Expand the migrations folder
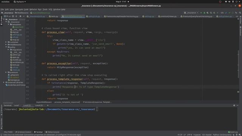Screen dimensions: 242x136 8,49
